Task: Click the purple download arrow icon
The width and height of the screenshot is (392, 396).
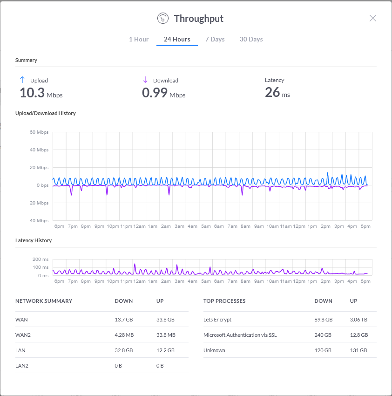Action: (145, 80)
